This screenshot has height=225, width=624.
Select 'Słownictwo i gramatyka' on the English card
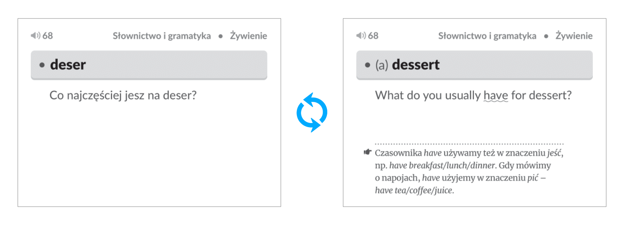coord(487,36)
